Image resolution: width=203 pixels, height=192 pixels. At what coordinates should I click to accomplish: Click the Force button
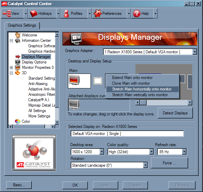pyautogui.click(x=169, y=163)
